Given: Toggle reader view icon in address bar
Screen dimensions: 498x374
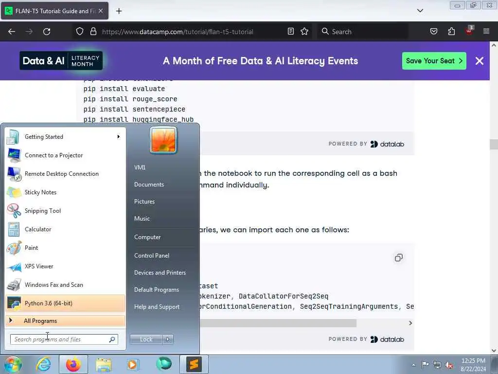Looking at the screenshot, I should (291, 31).
